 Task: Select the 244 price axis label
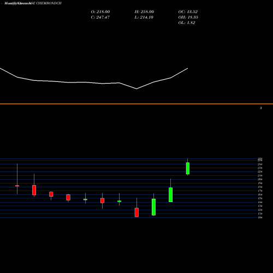point(260,164)
